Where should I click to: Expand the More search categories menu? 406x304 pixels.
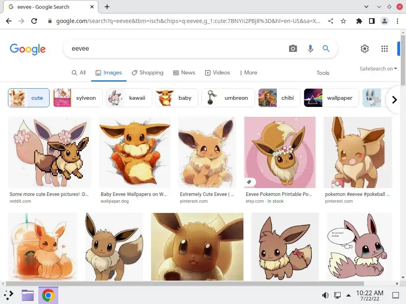(x=248, y=73)
